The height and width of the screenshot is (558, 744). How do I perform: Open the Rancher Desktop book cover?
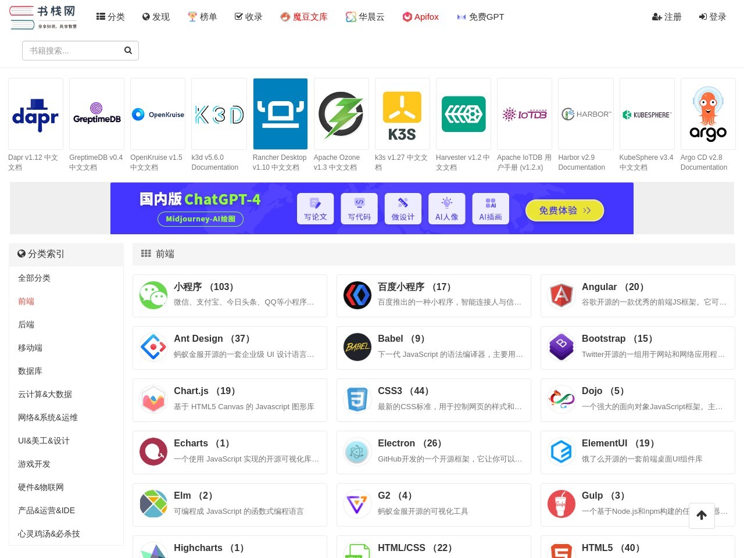click(x=280, y=114)
